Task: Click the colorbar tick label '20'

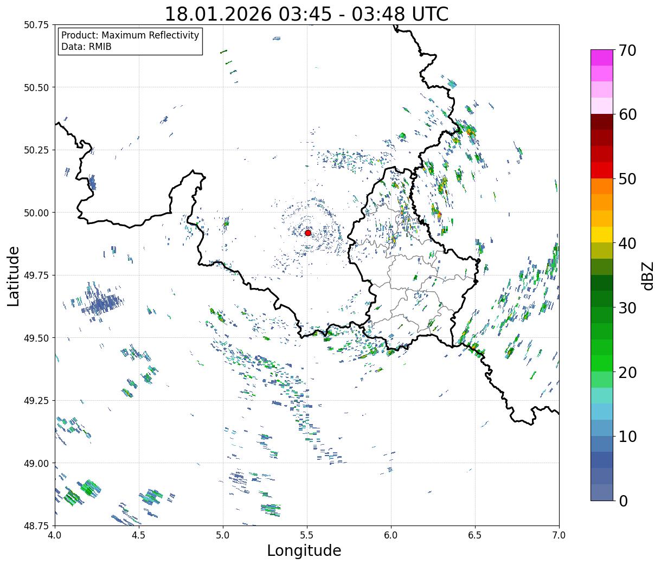Action: coord(627,372)
